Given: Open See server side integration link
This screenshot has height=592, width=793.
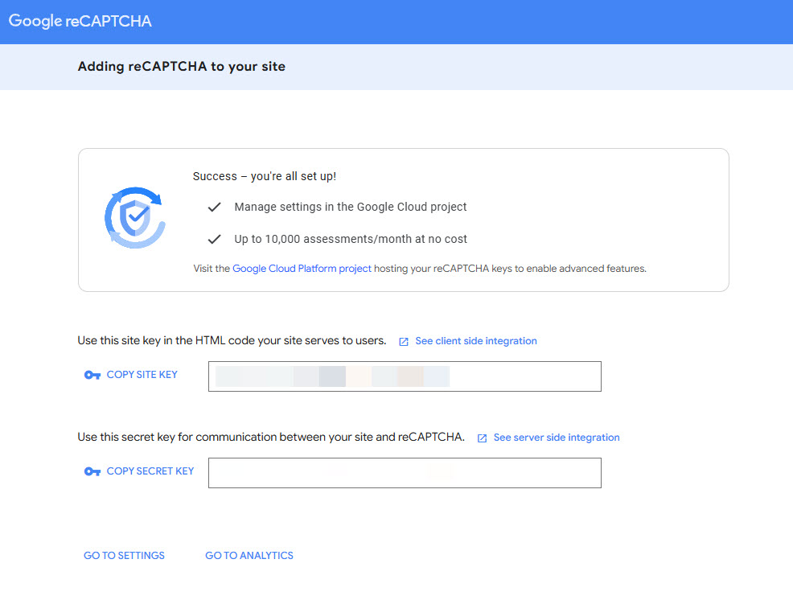Looking at the screenshot, I should 556,438.
